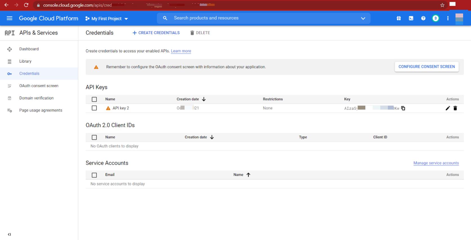Collapse the left sidebar navigation

(9, 234)
